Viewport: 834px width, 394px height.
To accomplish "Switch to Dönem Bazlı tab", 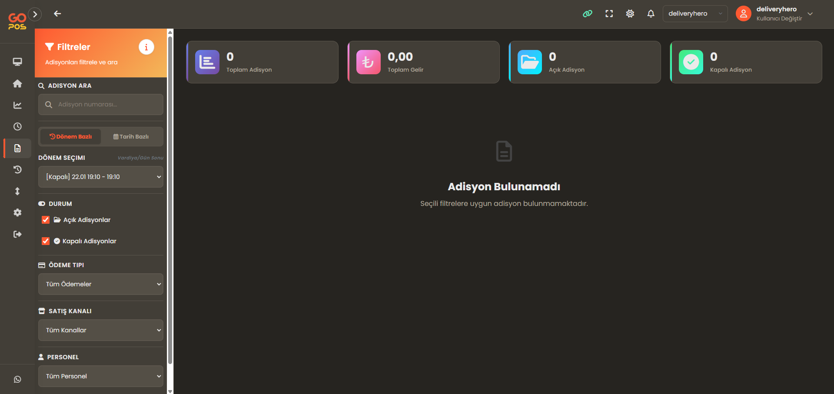I will (x=70, y=136).
